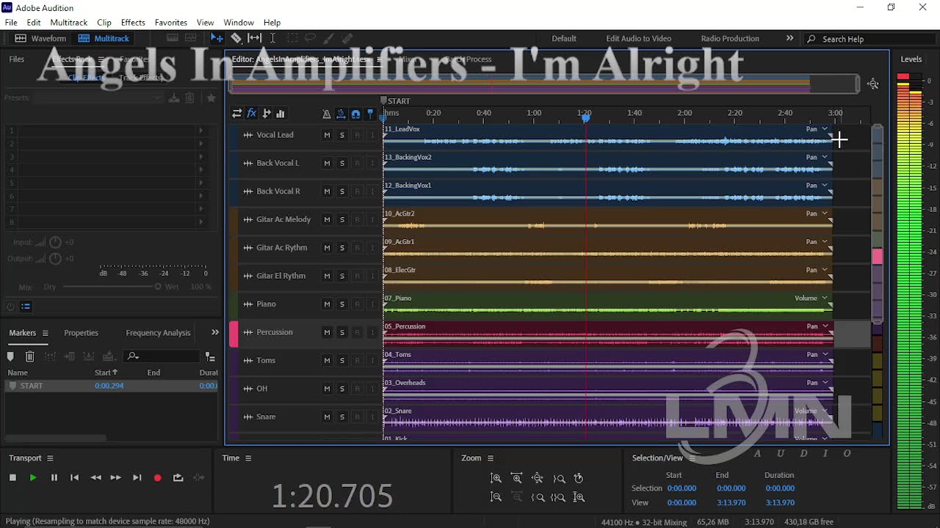This screenshot has width=940, height=528.
Task: Toggle effects rack power button
Action: coord(10,307)
